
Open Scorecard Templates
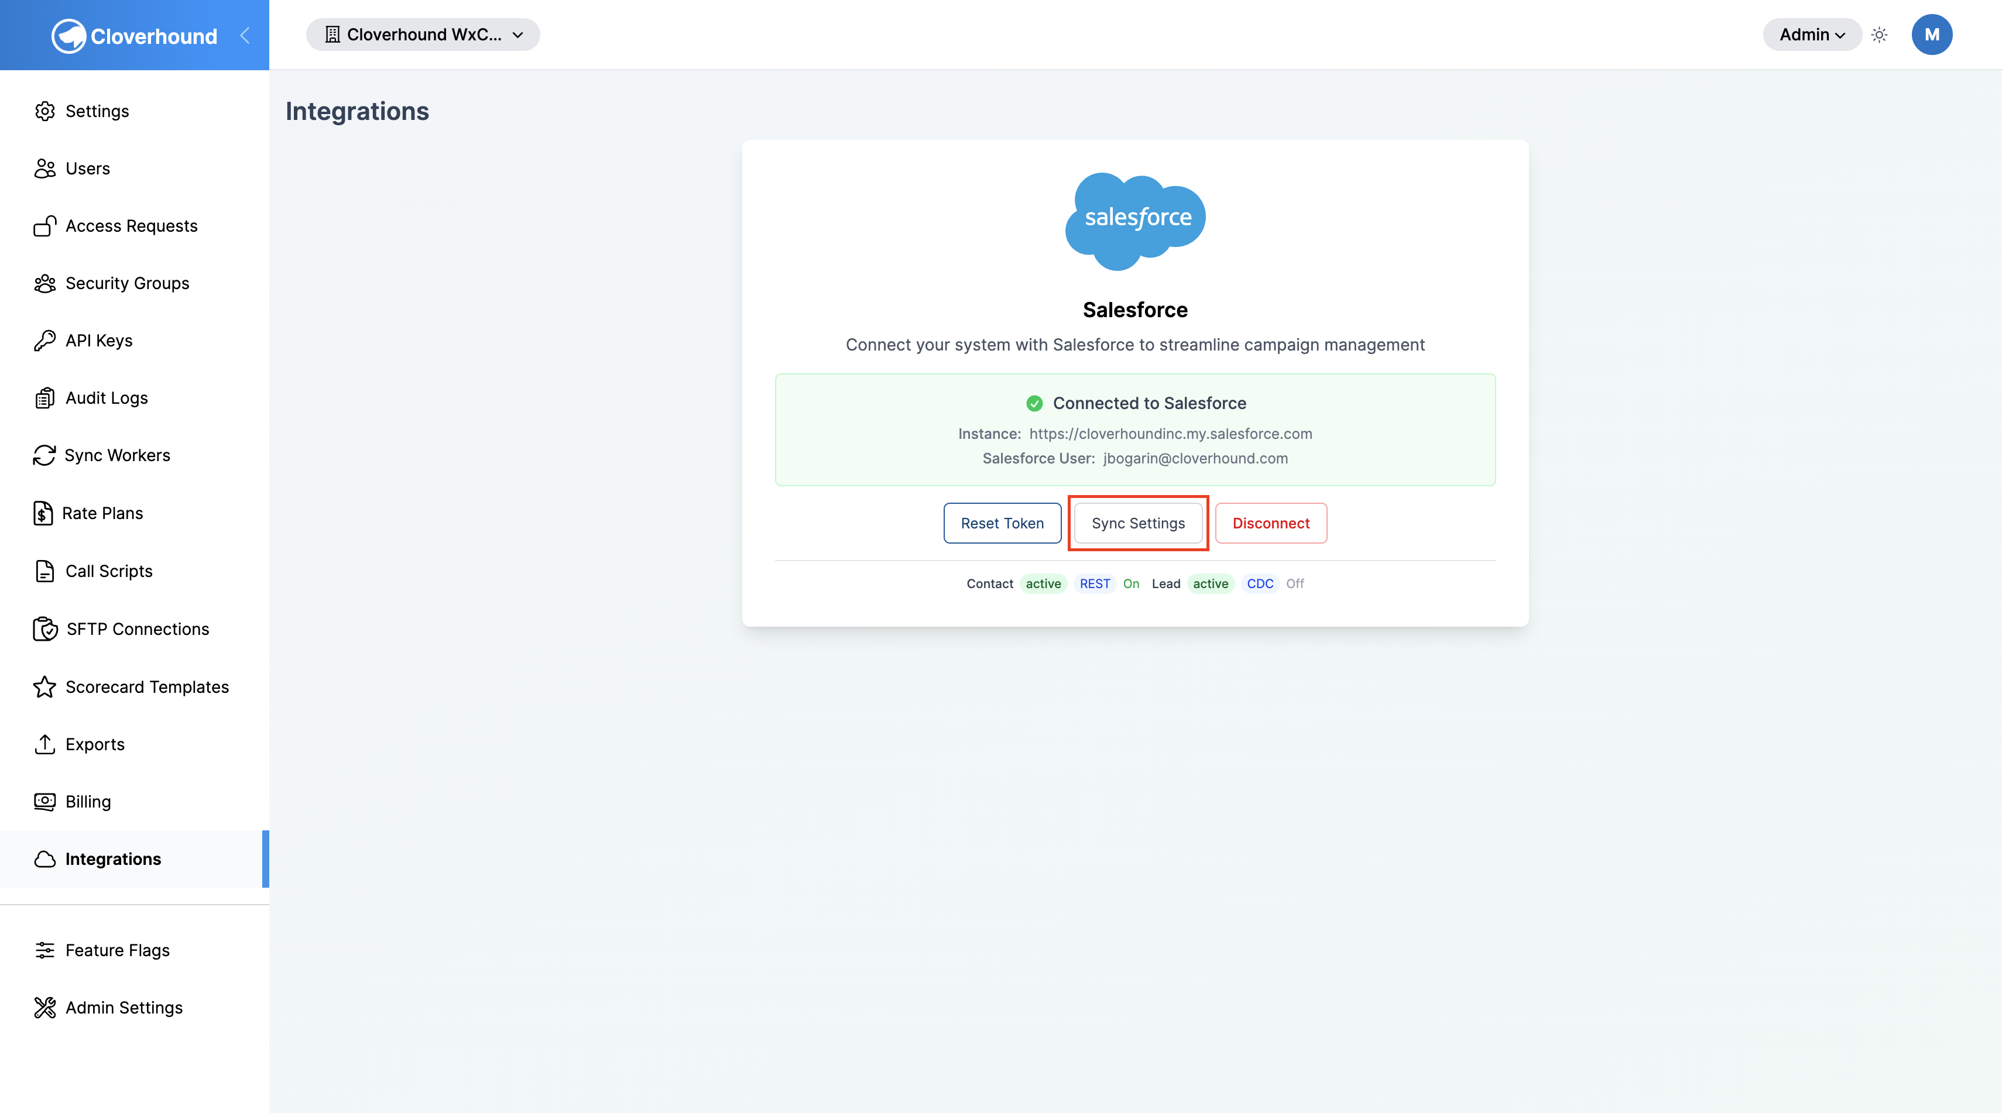click(x=135, y=686)
